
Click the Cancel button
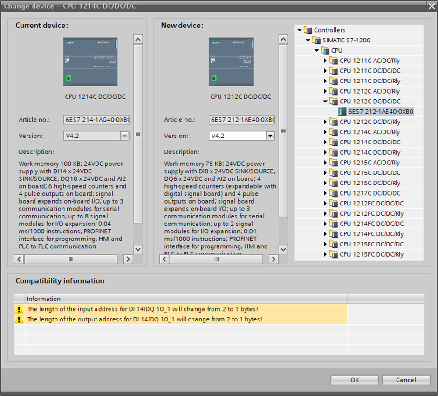406,380
